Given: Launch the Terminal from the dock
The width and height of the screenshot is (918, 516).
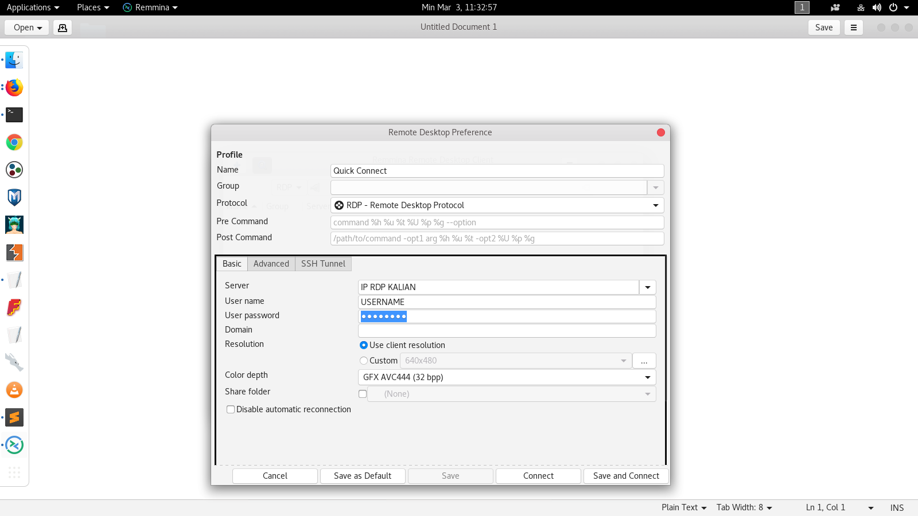Looking at the screenshot, I should [14, 115].
